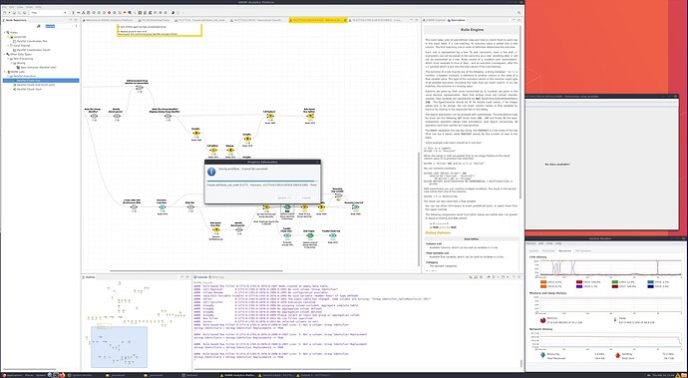Image resolution: width=688 pixels, height=378 pixels.
Task: Click the Node Repository search field
Action: click(58, 26)
